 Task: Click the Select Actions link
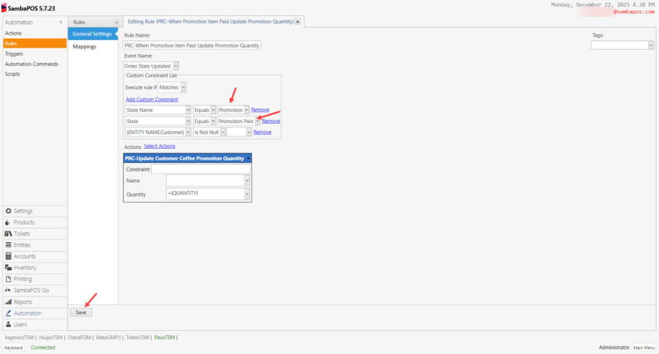160,146
